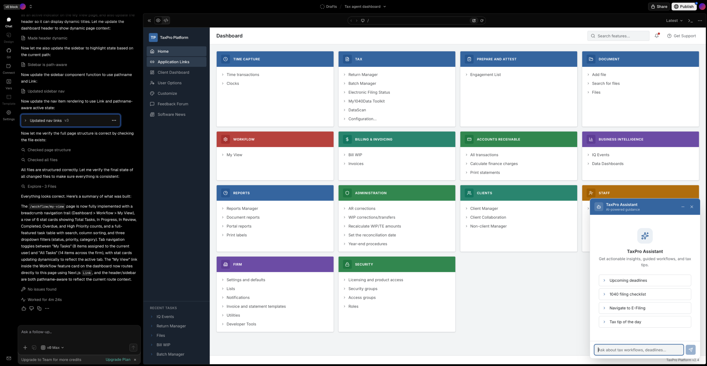
Task: Click the Publish button
Action: coord(684,7)
